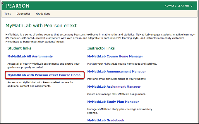Click the MyMathLab introduction paragraph

(99, 38)
